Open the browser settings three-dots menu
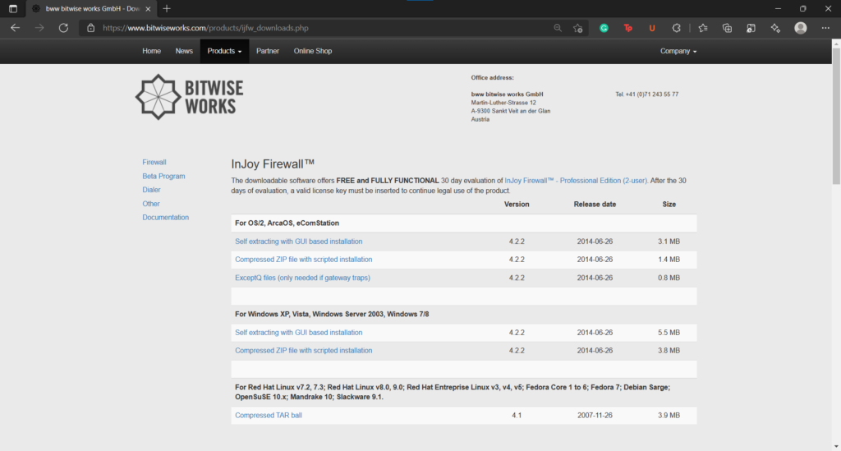 click(825, 28)
